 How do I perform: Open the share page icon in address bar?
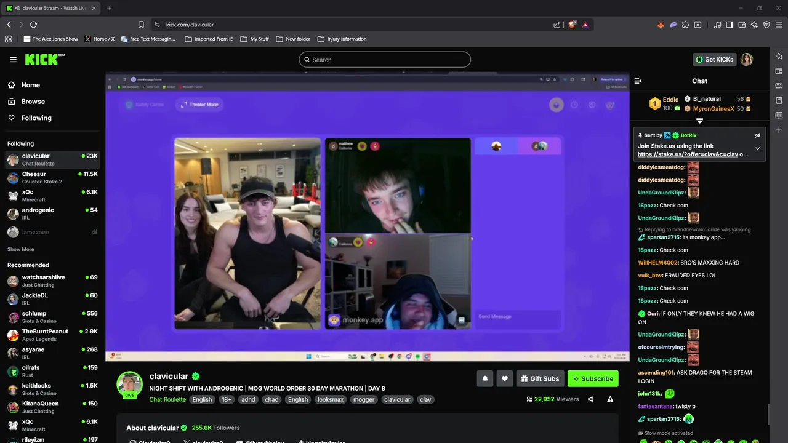click(x=557, y=25)
